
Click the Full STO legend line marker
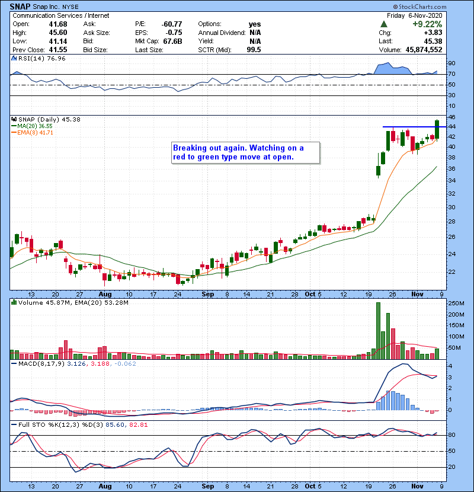tap(14, 424)
